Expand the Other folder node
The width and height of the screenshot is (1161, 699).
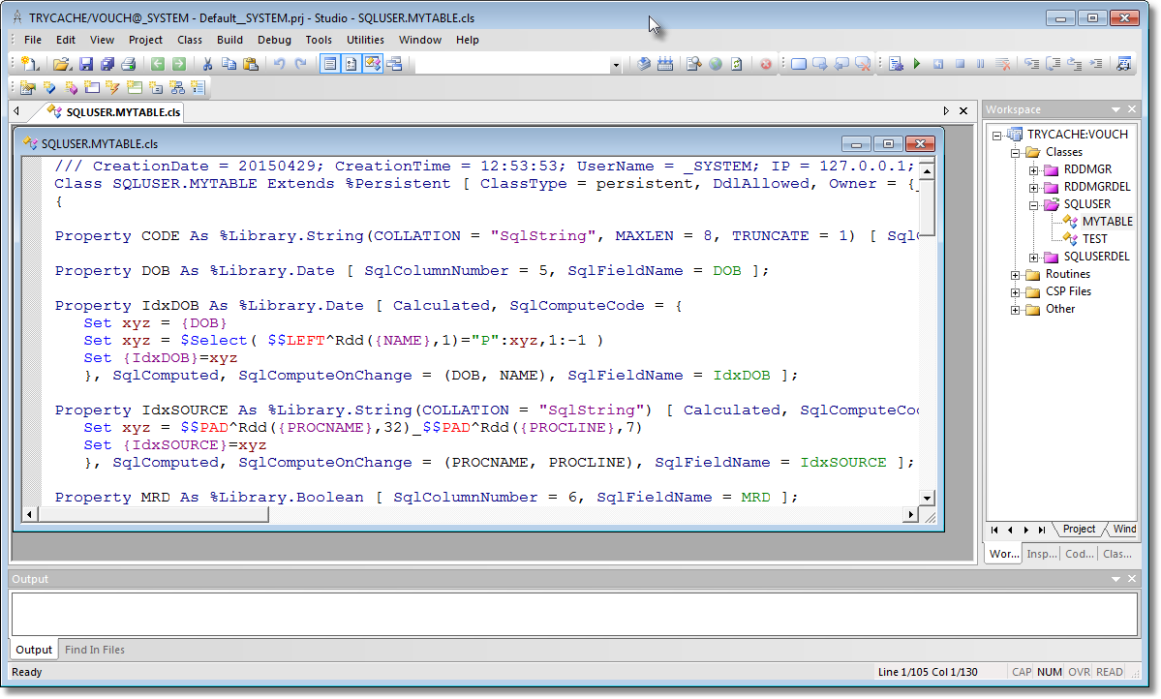pyautogui.click(x=1016, y=310)
